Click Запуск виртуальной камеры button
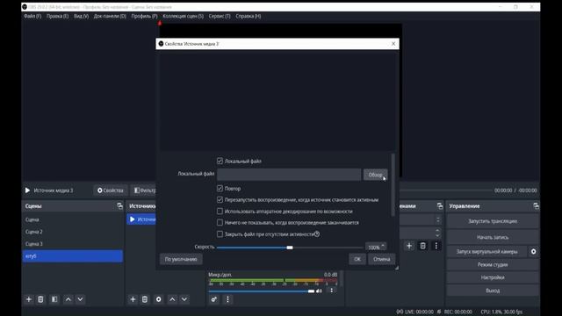 pyautogui.click(x=487, y=252)
